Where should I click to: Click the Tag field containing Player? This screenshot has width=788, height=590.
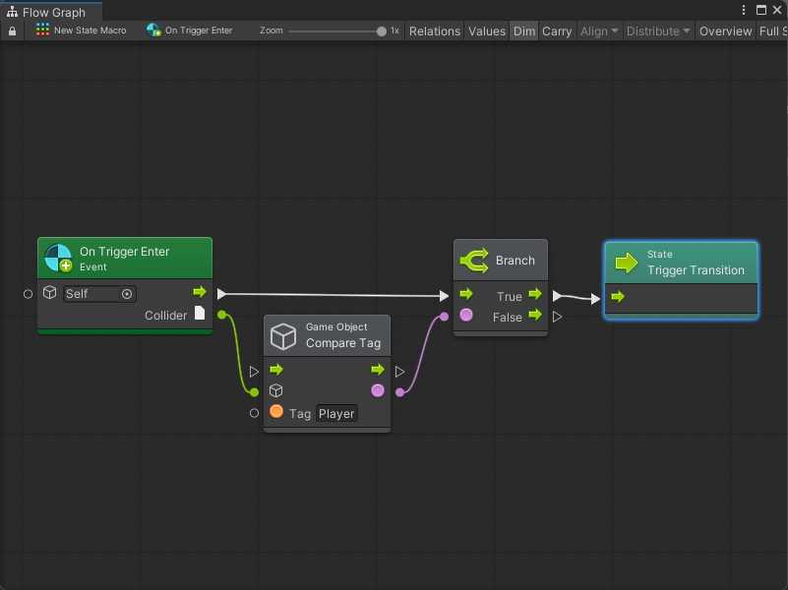336,414
